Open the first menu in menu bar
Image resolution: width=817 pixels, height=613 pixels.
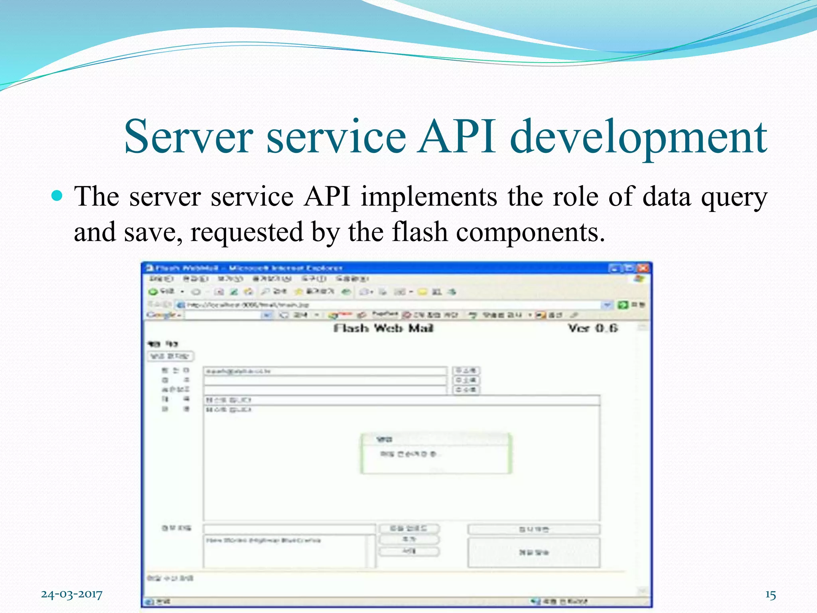coord(161,279)
